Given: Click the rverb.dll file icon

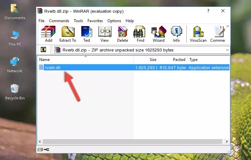Looking at the screenshot, I should [41, 67].
